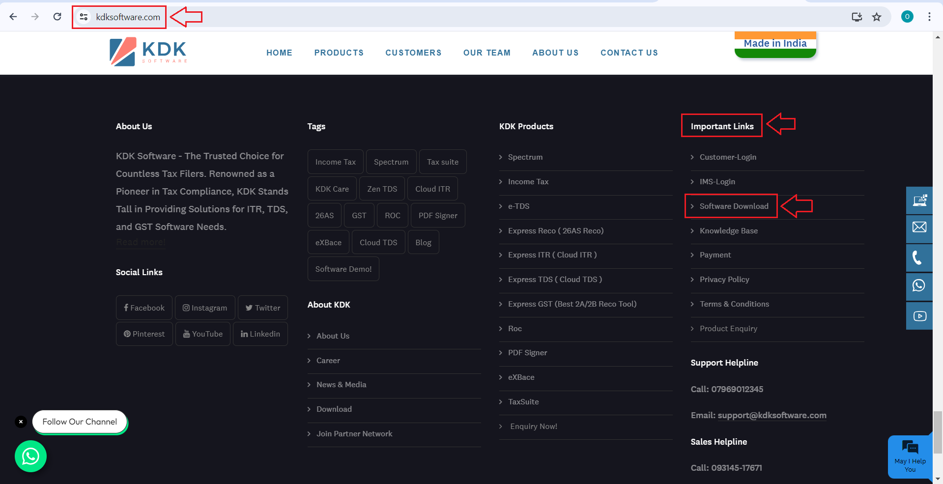Open the YouTube social link
Screen dimensions: 943x484
click(203, 334)
